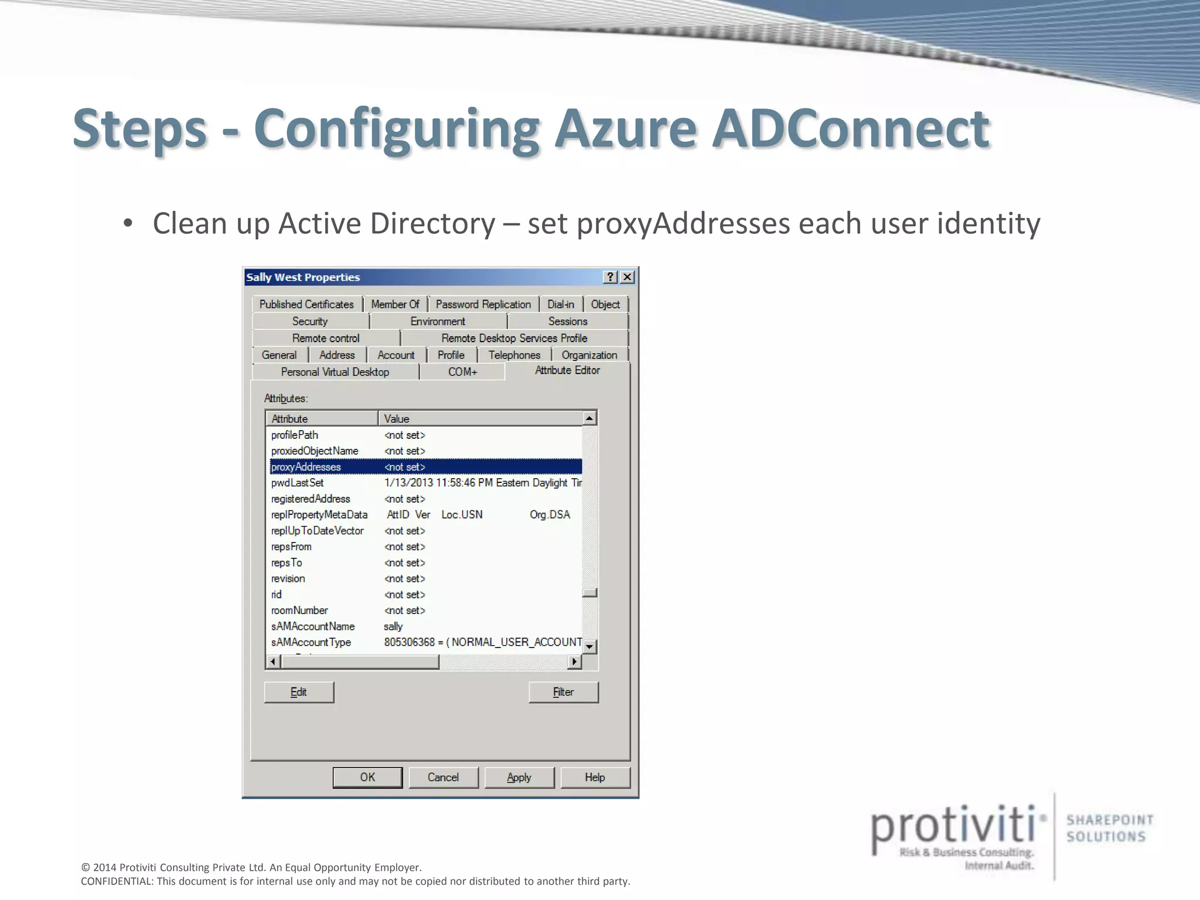Confirm with the OK button
The image size is (1200, 900).
pyautogui.click(x=367, y=778)
